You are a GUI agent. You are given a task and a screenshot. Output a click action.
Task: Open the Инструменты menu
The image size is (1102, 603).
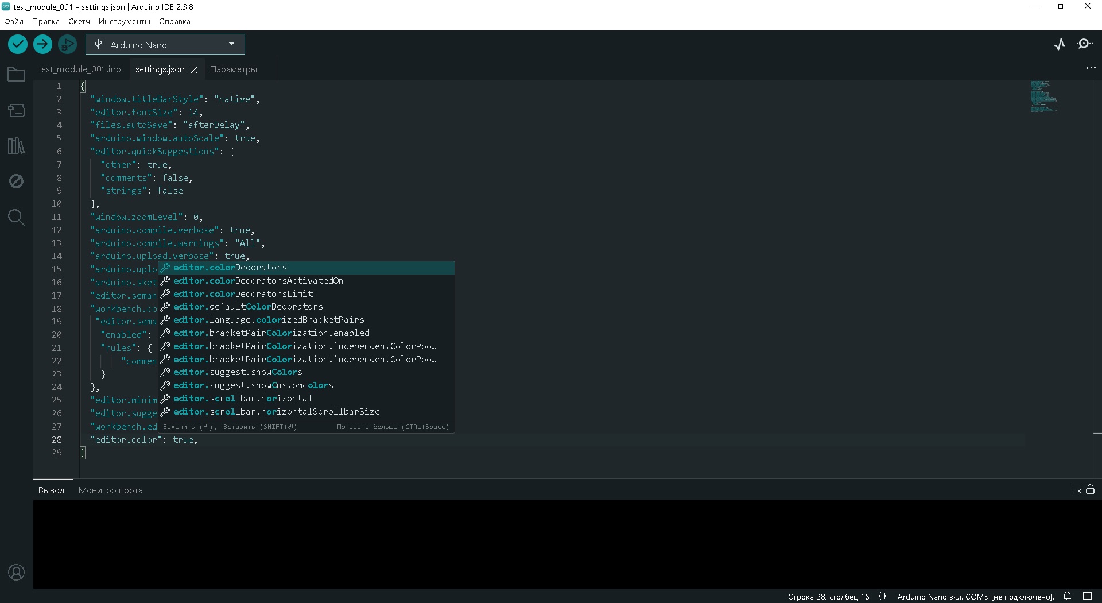[124, 21]
